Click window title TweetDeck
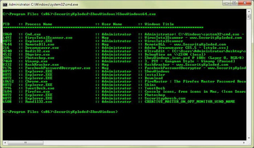The width and height of the screenshot is (254, 148). pyautogui.click(x=155, y=88)
